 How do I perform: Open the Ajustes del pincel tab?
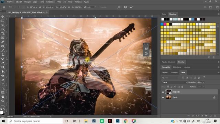click(168, 62)
